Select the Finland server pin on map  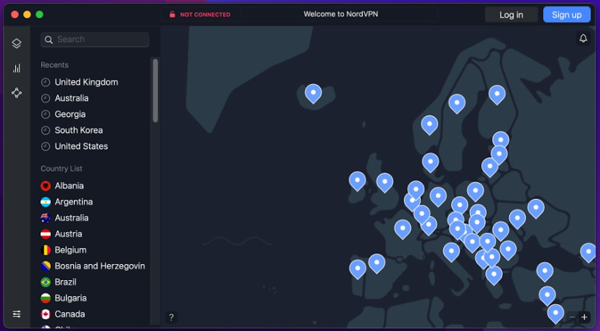click(x=497, y=94)
